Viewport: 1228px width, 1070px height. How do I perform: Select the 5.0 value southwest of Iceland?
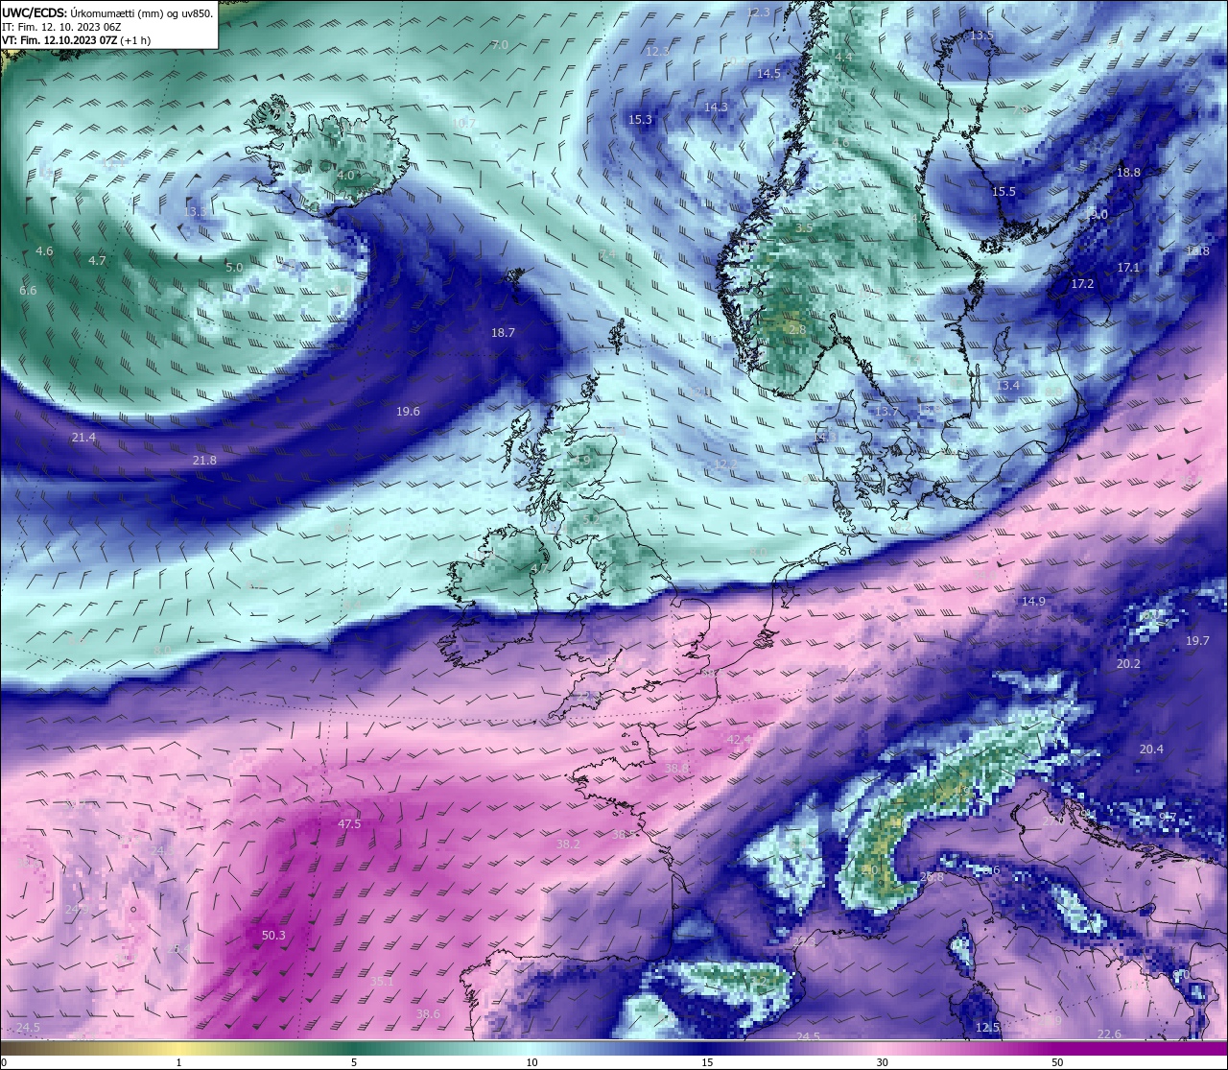[x=234, y=268]
